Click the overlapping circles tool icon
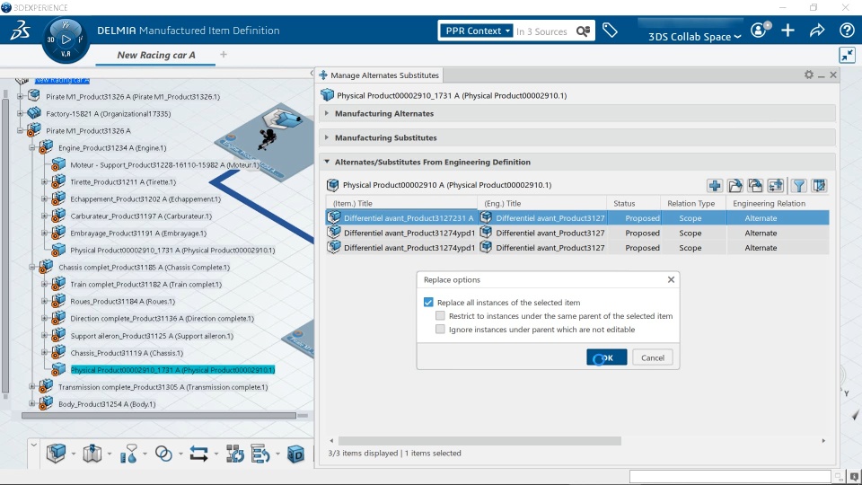862x485 pixels. 163,453
